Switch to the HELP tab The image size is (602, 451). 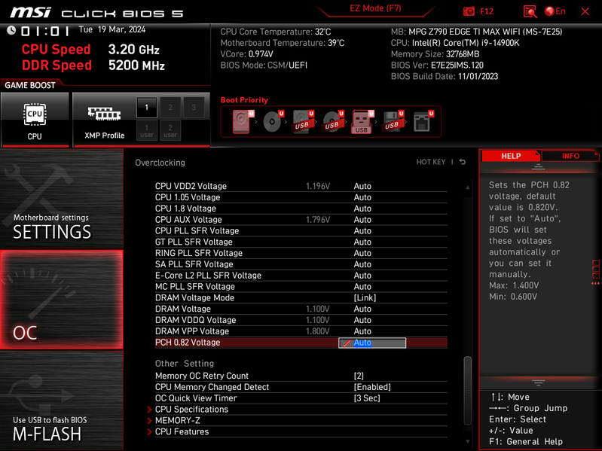click(511, 156)
